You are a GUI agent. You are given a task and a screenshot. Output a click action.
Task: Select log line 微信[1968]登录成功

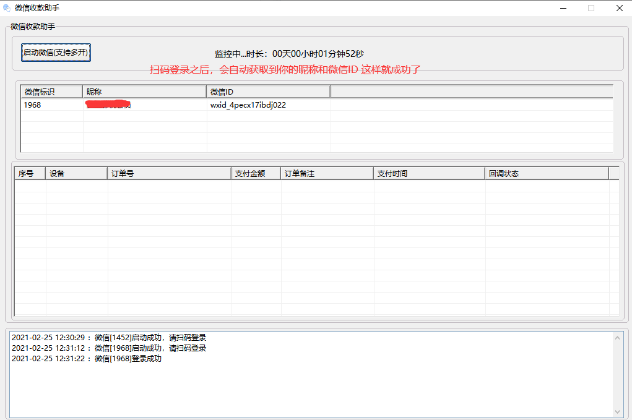coord(87,358)
